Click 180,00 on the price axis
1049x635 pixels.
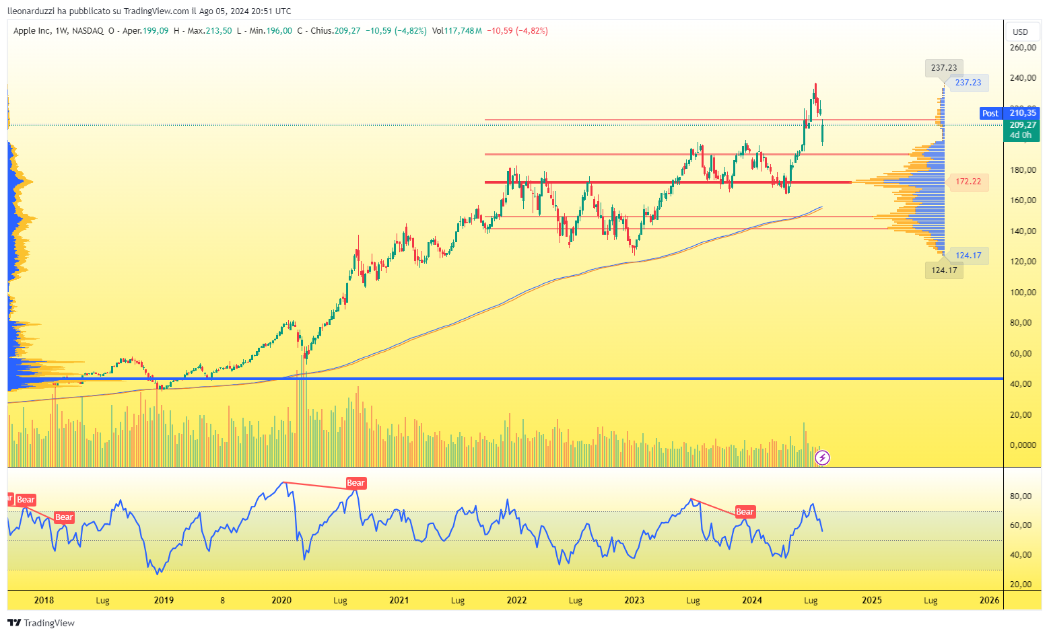(x=1023, y=170)
